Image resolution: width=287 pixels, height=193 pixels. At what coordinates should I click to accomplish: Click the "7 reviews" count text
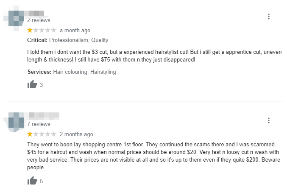(x=39, y=124)
